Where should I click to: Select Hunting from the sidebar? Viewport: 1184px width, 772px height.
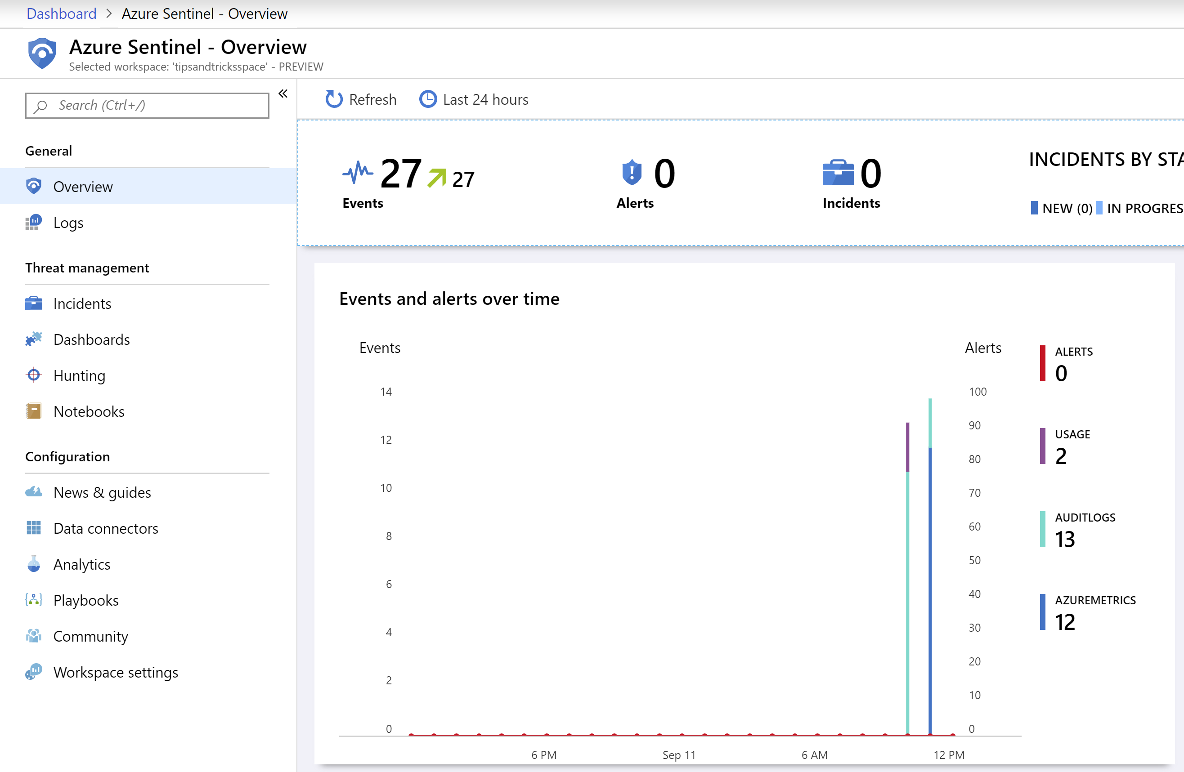[x=148, y=375]
